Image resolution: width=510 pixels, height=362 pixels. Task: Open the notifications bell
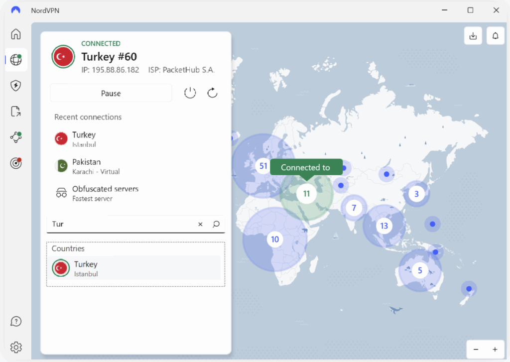tap(495, 36)
